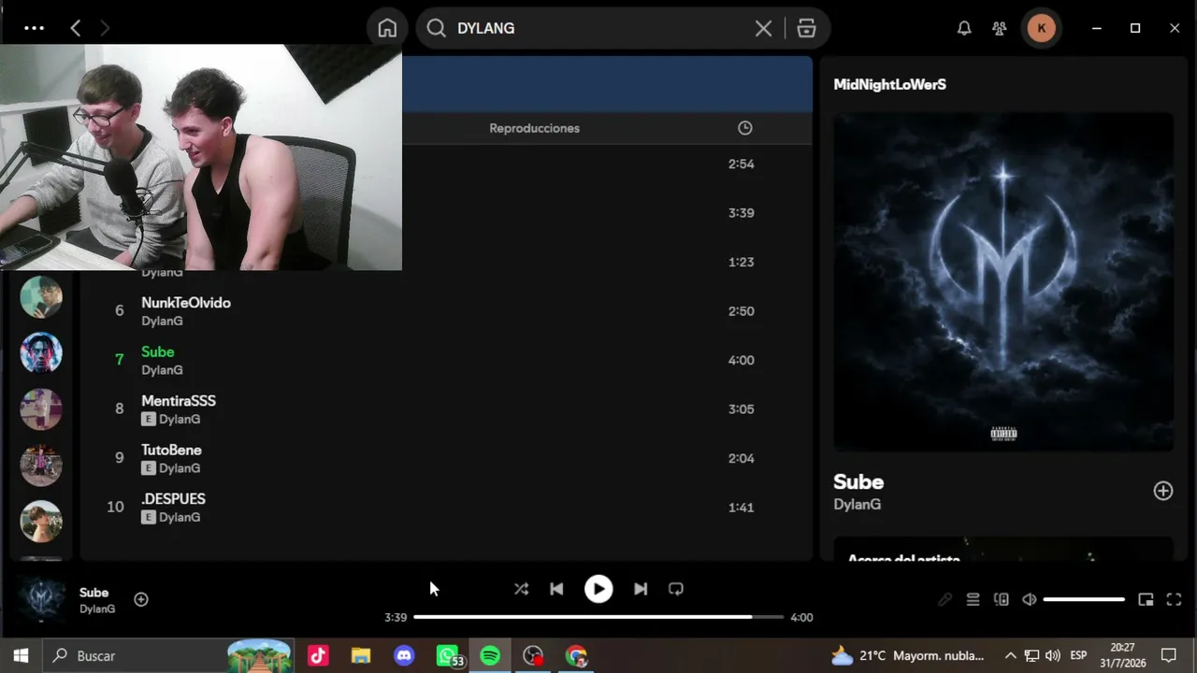Viewport: 1197px width, 673px height.
Task: Open Google Chrome from the taskbar
Action: (576, 655)
